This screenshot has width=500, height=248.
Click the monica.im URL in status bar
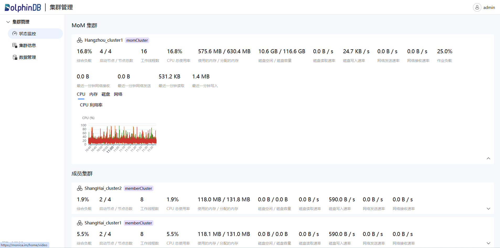coord(24,245)
